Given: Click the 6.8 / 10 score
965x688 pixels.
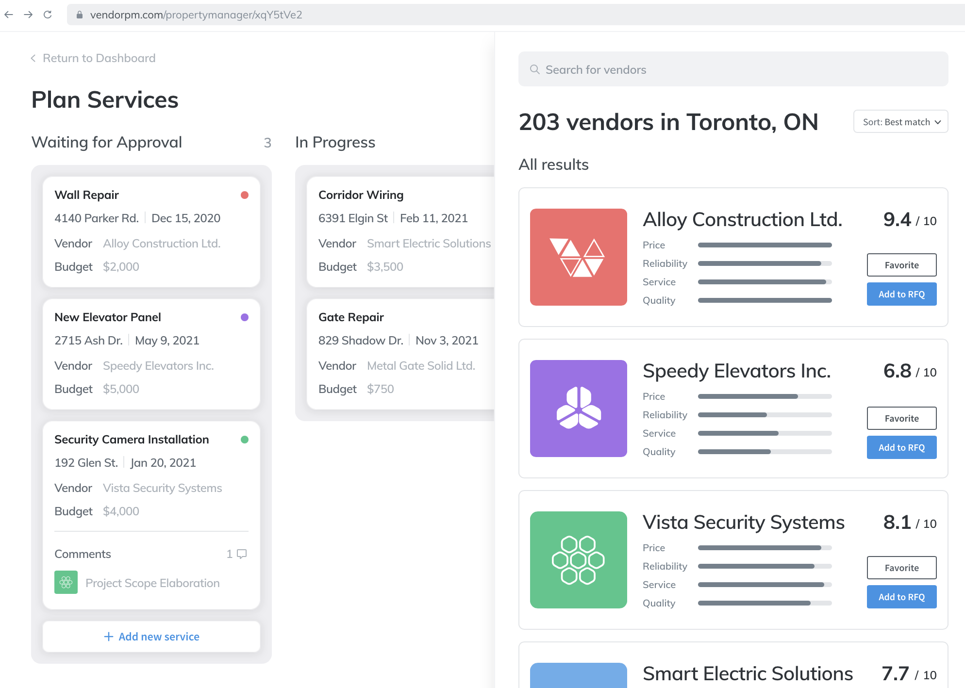Looking at the screenshot, I should (910, 371).
